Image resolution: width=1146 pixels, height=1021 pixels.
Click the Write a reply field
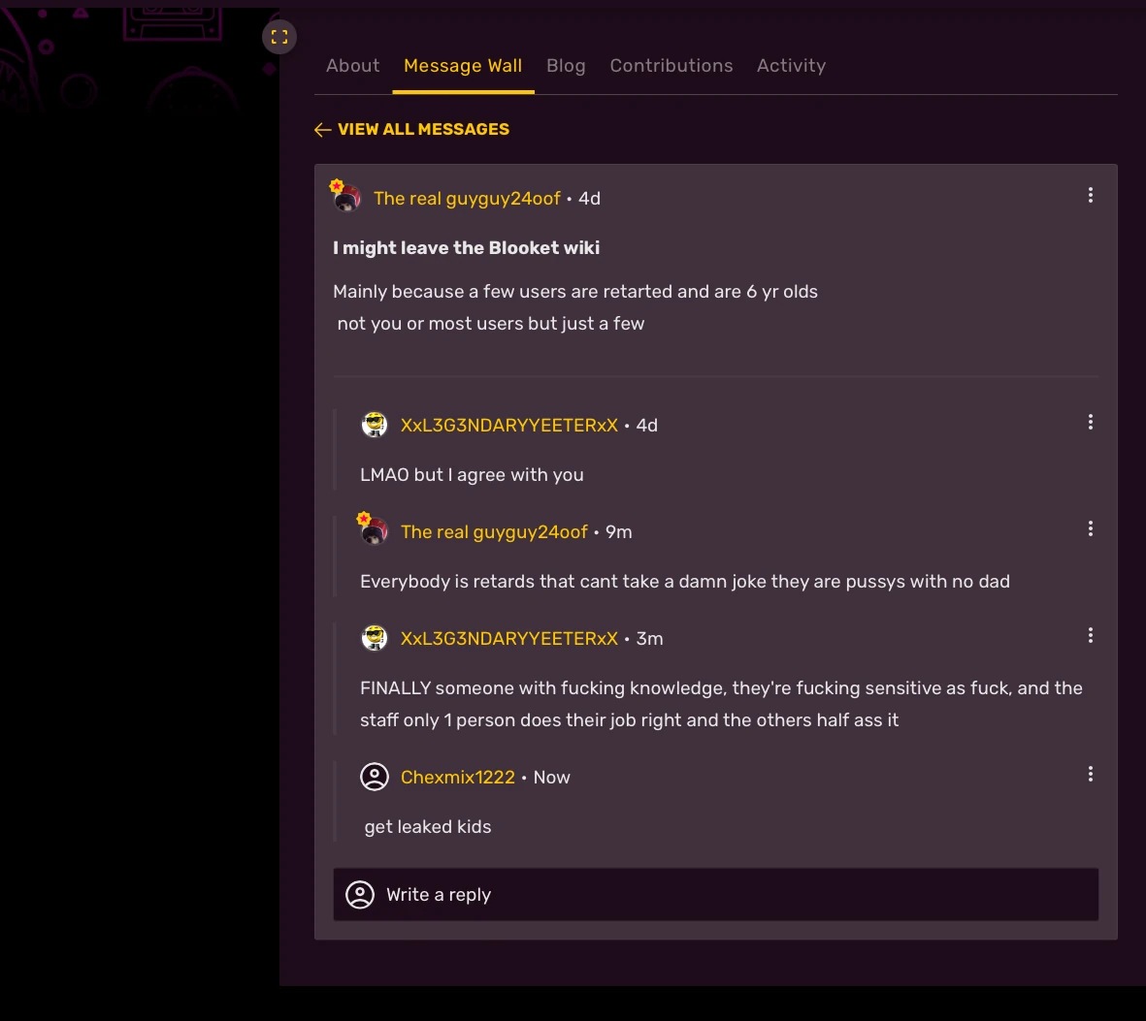tap(716, 894)
